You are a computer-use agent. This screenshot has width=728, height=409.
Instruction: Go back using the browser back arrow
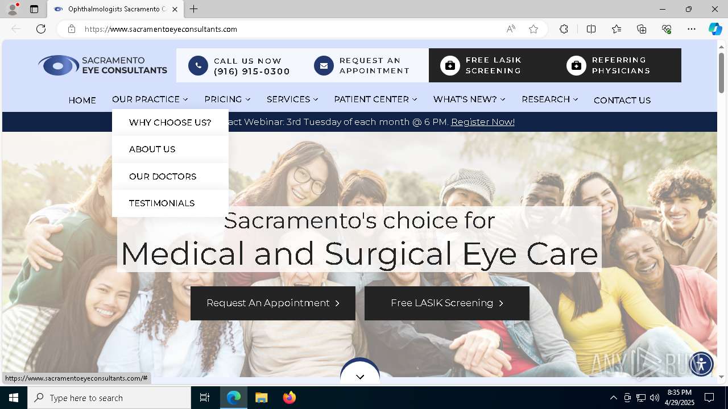click(x=16, y=29)
